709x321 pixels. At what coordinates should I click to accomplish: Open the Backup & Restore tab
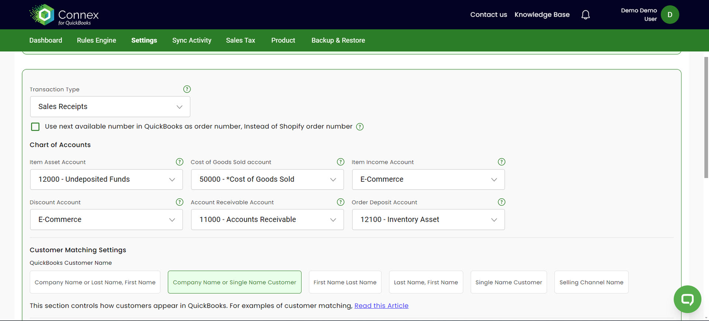[338, 40]
